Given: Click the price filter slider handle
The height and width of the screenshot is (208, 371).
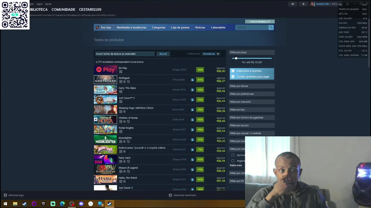Looking at the screenshot, I should tap(236, 58).
